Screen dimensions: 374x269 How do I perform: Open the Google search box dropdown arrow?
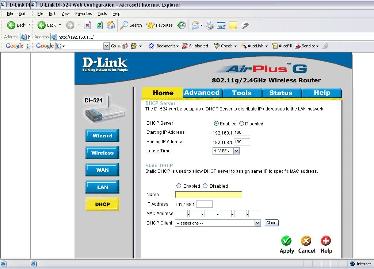point(106,46)
